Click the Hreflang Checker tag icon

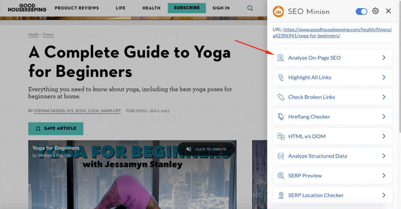pyautogui.click(x=281, y=117)
